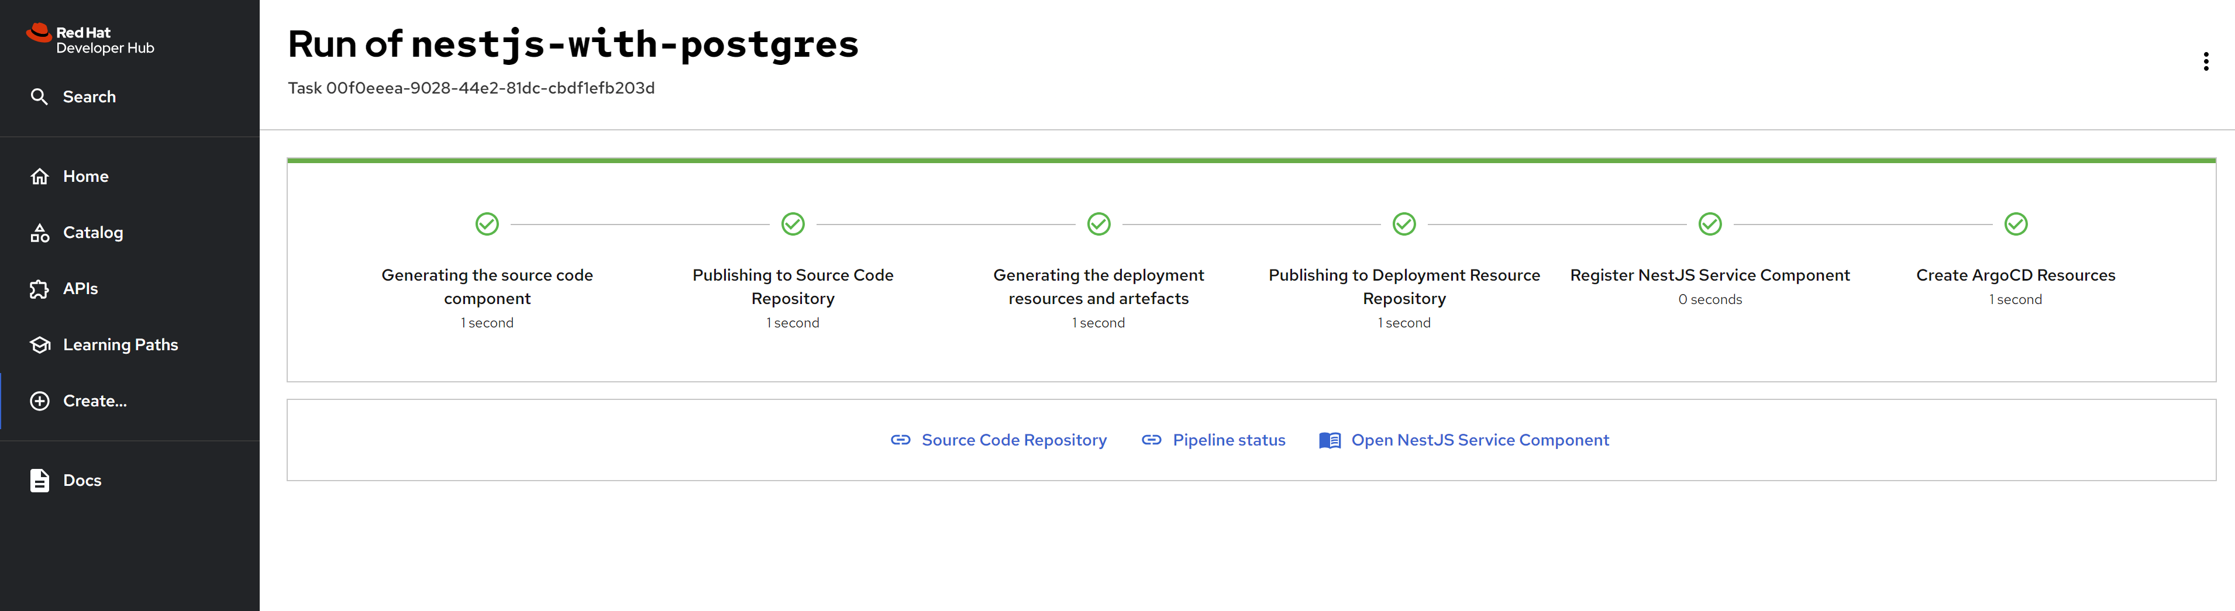Open the three-dot kebab menu
This screenshot has width=2235, height=611.
coord(2205,61)
